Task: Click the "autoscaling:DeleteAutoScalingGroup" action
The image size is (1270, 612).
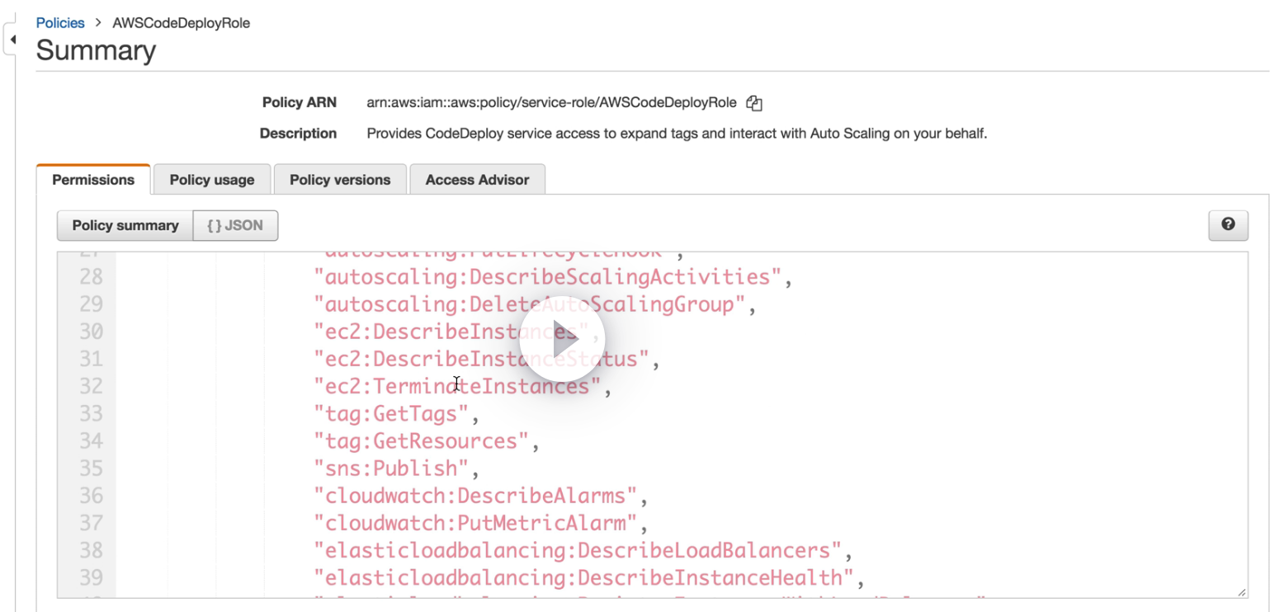Action: tap(530, 304)
